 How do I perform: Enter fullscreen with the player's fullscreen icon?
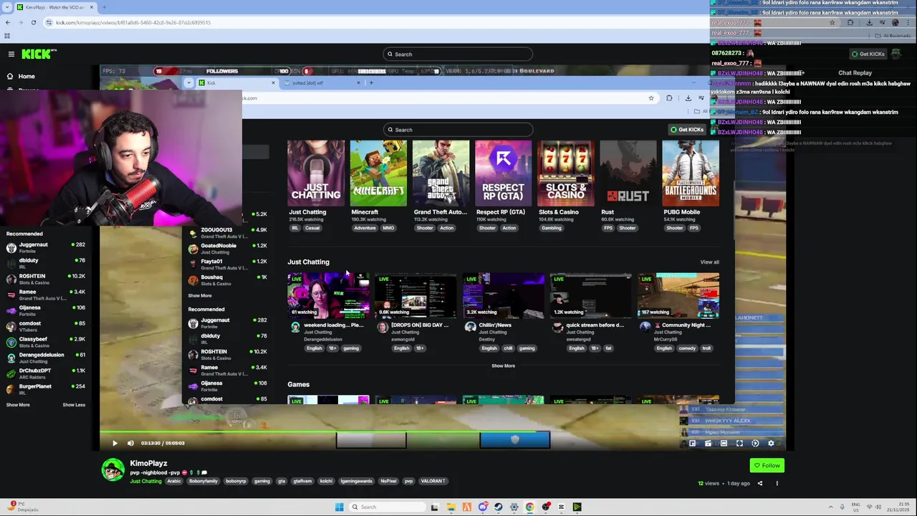pyautogui.click(x=739, y=443)
